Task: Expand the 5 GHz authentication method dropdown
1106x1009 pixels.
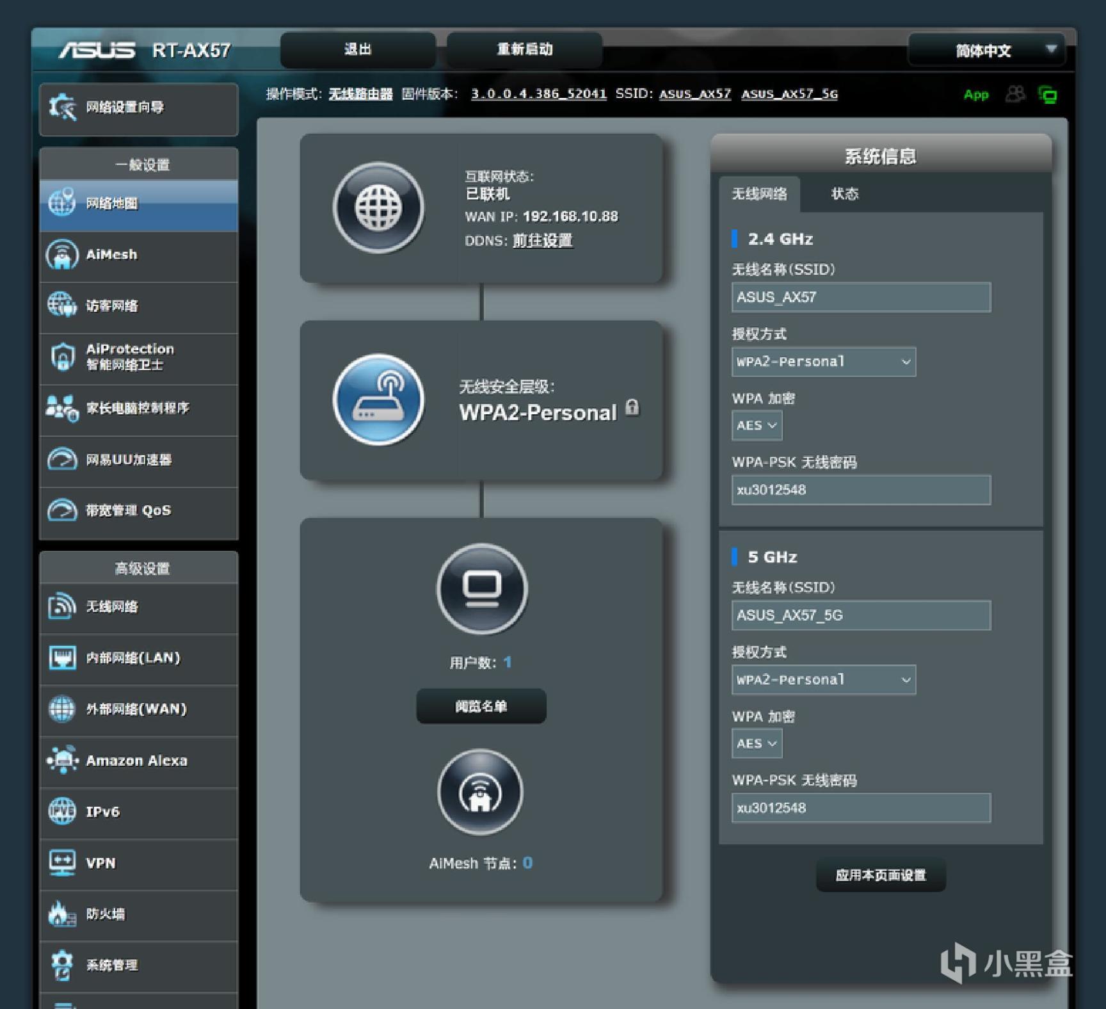Action: tap(824, 680)
